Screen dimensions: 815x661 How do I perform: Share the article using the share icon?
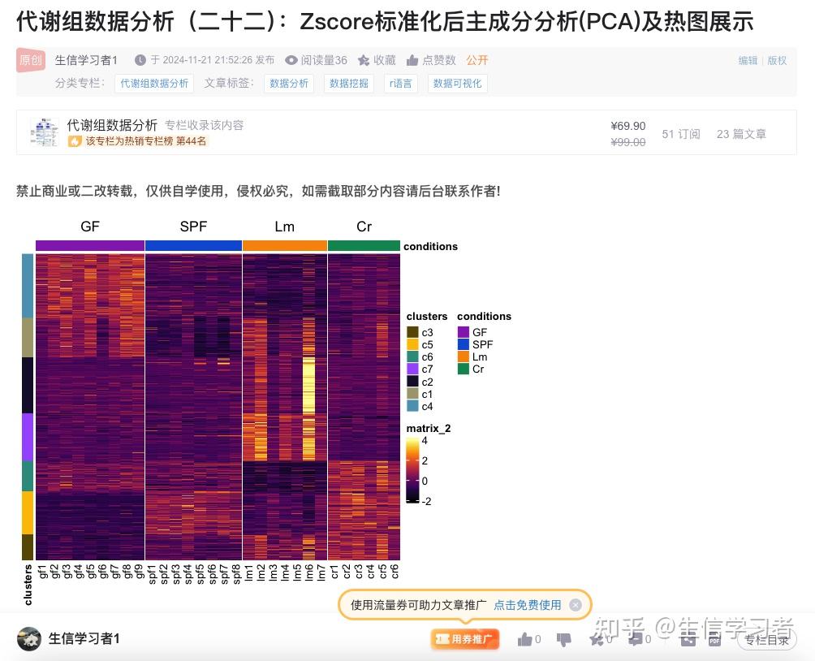point(690,639)
